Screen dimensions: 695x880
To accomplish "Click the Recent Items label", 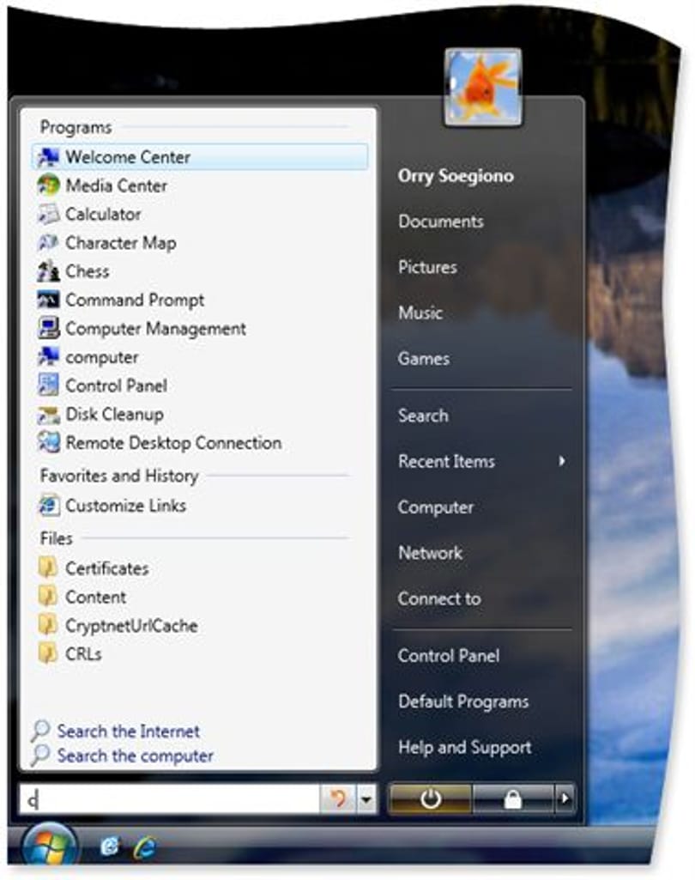I will [446, 461].
